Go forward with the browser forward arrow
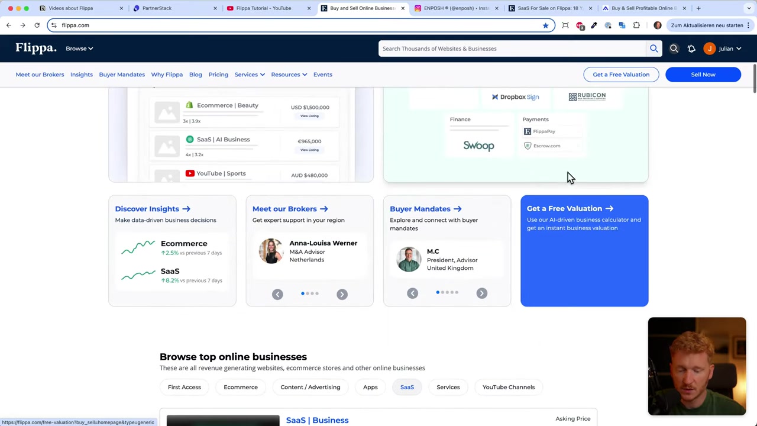 click(22, 25)
